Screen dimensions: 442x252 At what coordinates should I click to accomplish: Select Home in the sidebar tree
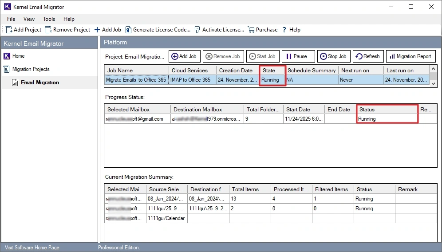click(18, 56)
